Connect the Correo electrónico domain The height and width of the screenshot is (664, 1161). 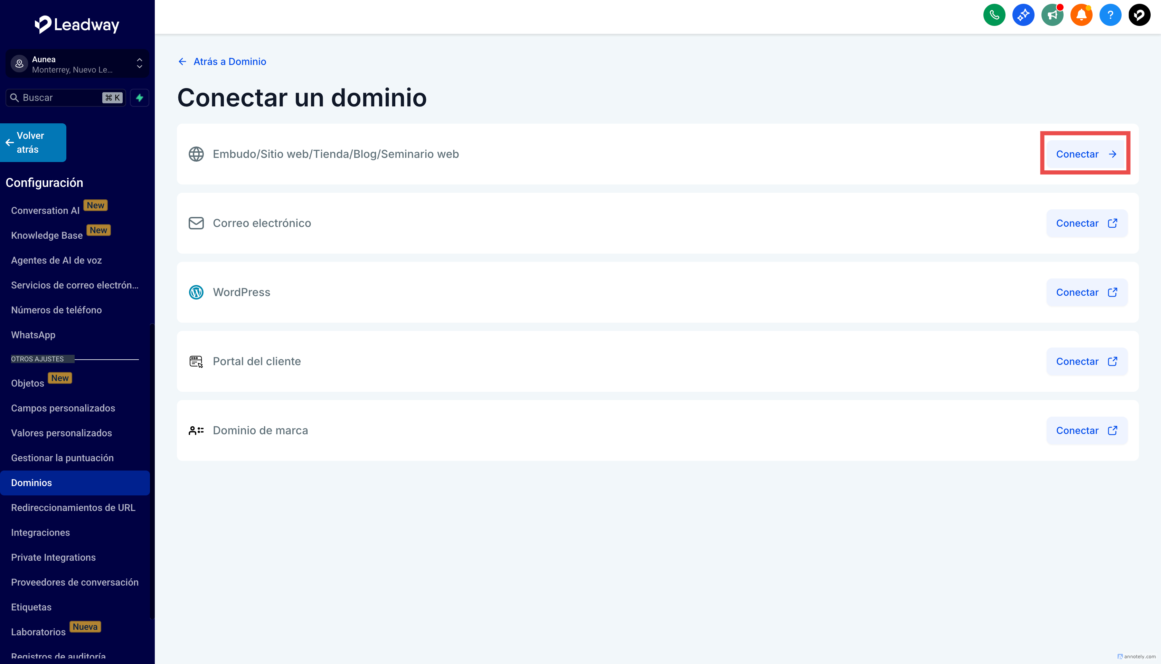pyautogui.click(x=1086, y=224)
